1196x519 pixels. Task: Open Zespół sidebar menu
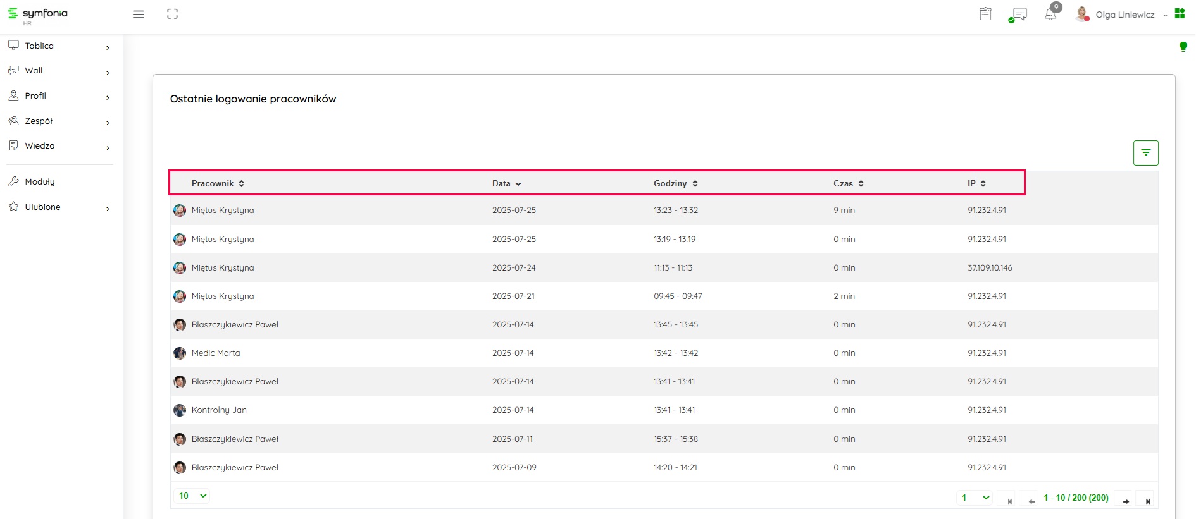point(39,121)
